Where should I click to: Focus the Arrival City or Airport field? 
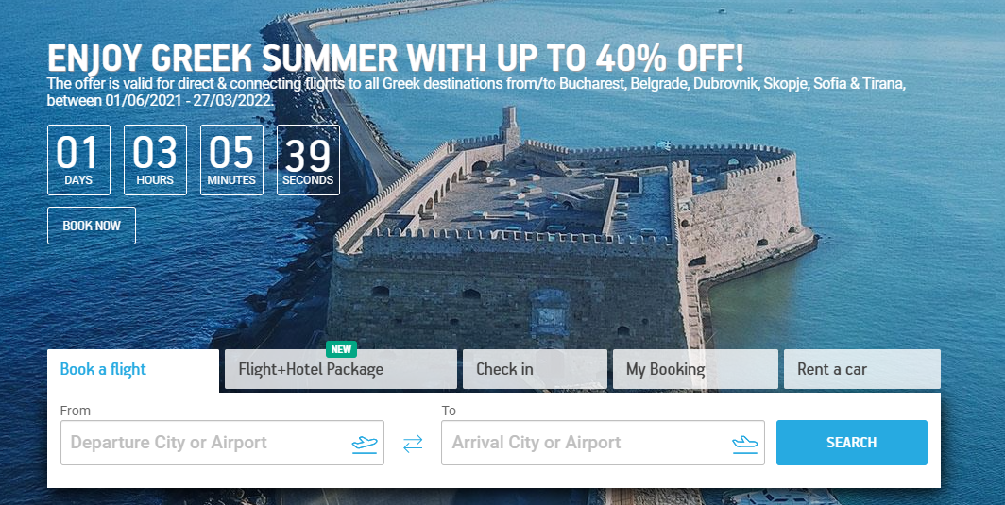pyautogui.click(x=603, y=442)
